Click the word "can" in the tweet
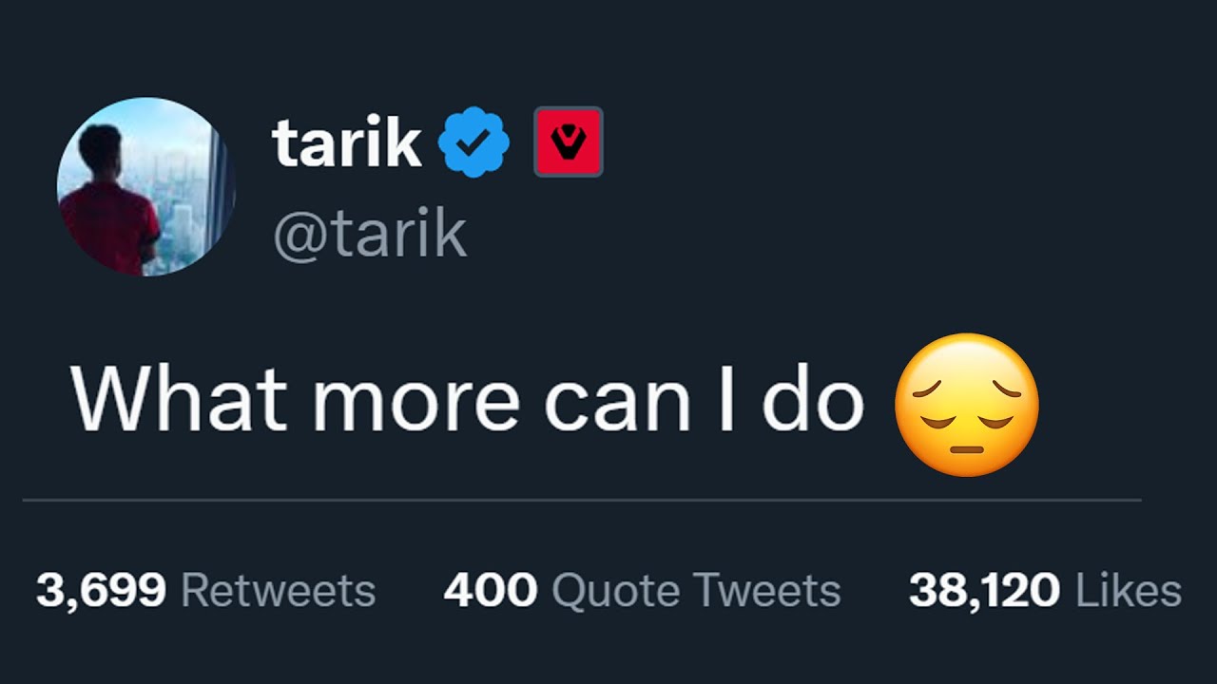The height and width of the screenshot is (684, 1217). 617,401
